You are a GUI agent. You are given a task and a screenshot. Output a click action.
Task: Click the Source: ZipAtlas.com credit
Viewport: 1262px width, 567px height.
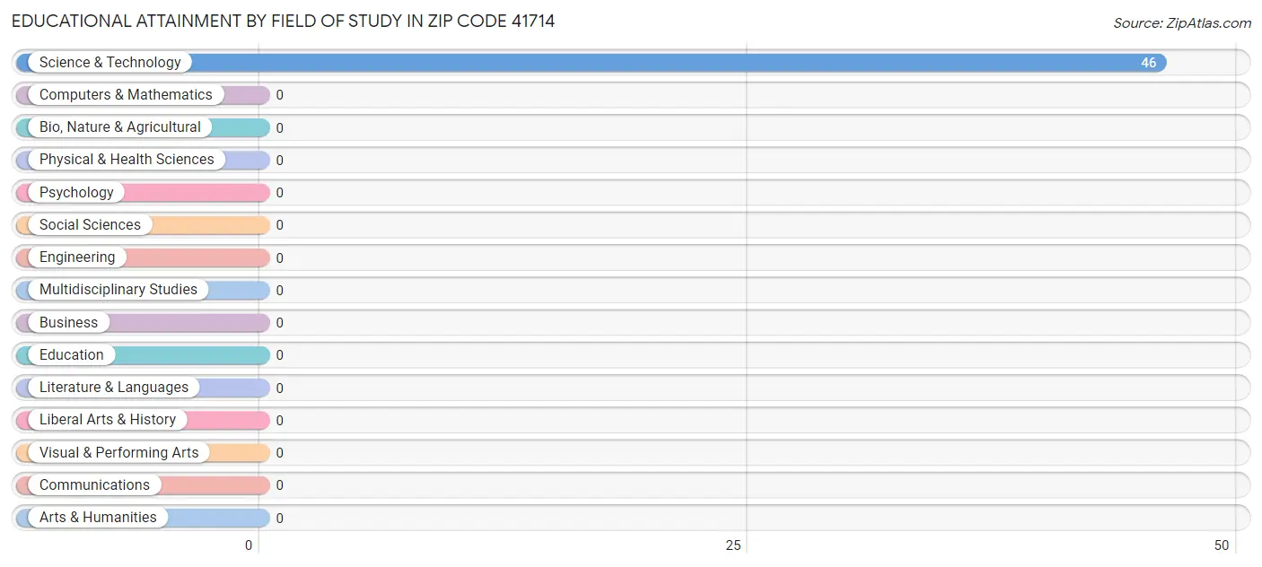(1182, 23)
